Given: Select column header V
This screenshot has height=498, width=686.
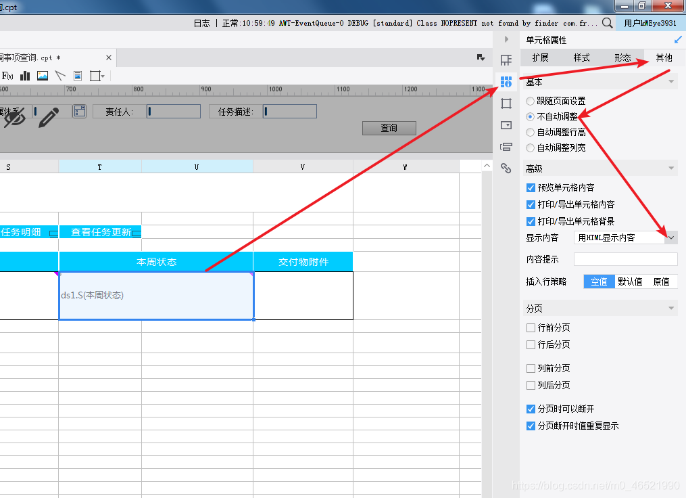Looking at the screenshot, I should coord(303,167).
